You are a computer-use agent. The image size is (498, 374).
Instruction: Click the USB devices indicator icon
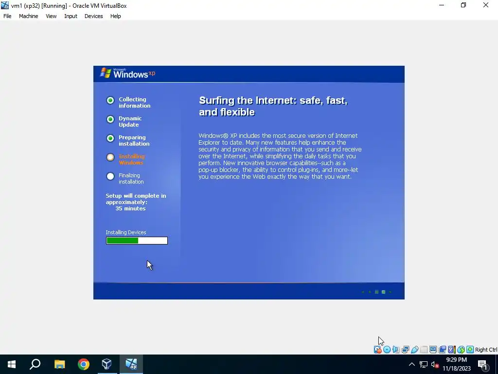[x=414, y=350]
